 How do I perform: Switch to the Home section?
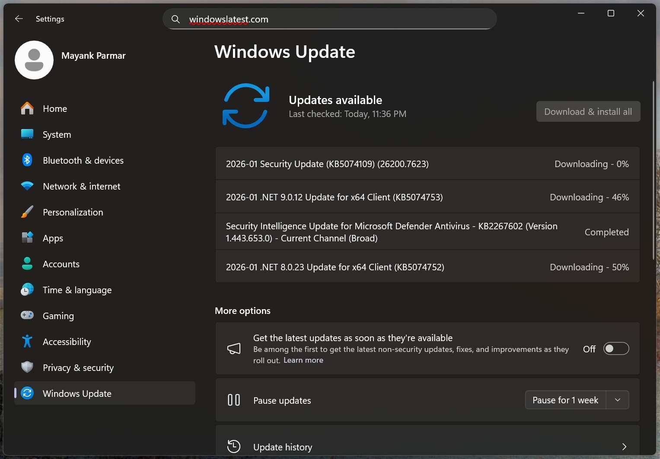pyautogui.click(x=55, y=108)
